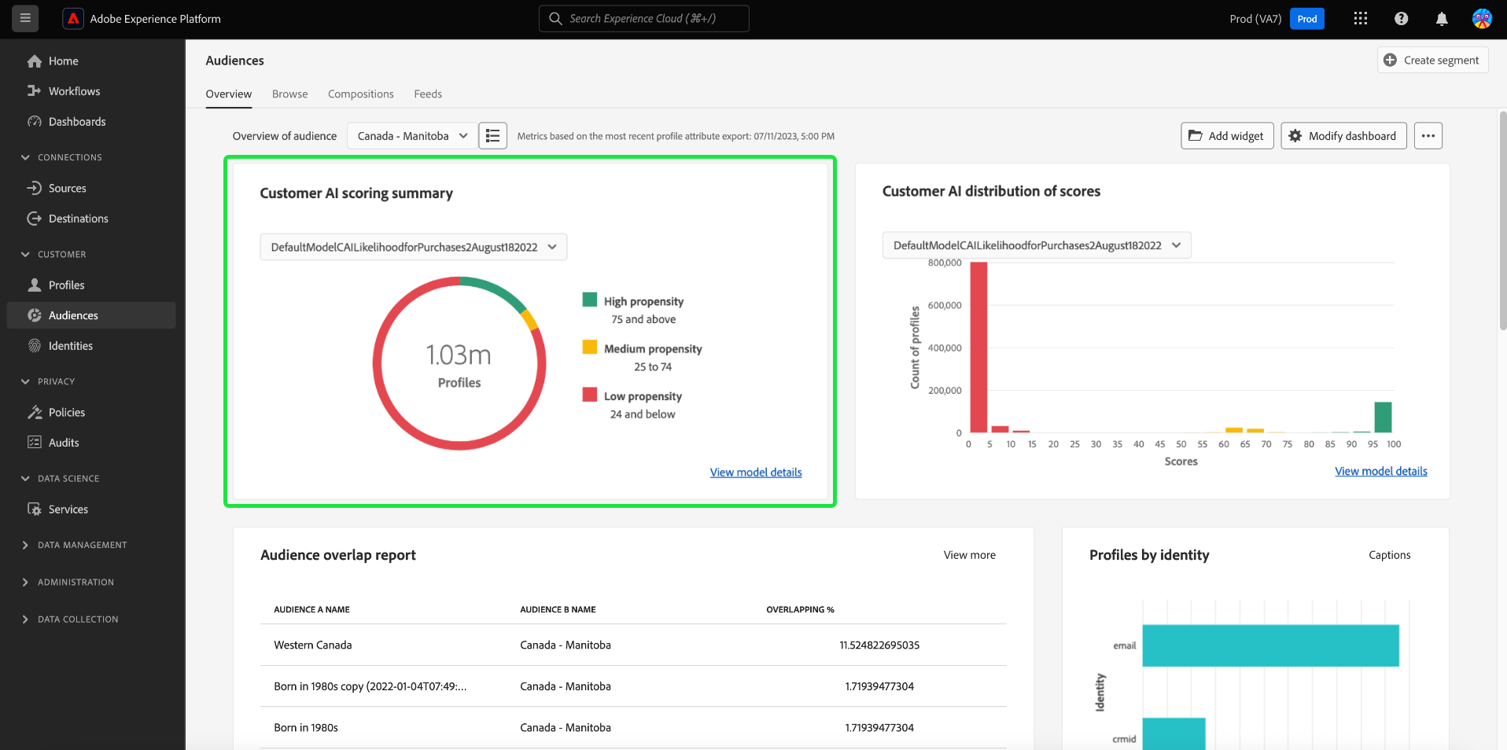Expand the Data Collection section
This screenshot has width=1507, height=750.
click(25, 619)
